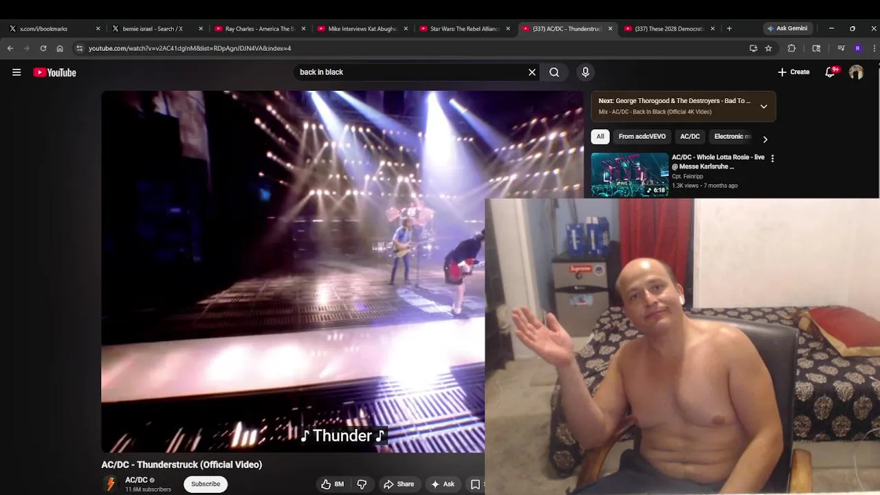Viewport: 880px width, 495px height.
Task: Click the Ask Gemini button
Action: pyautogui.click(x=787, y=28)
